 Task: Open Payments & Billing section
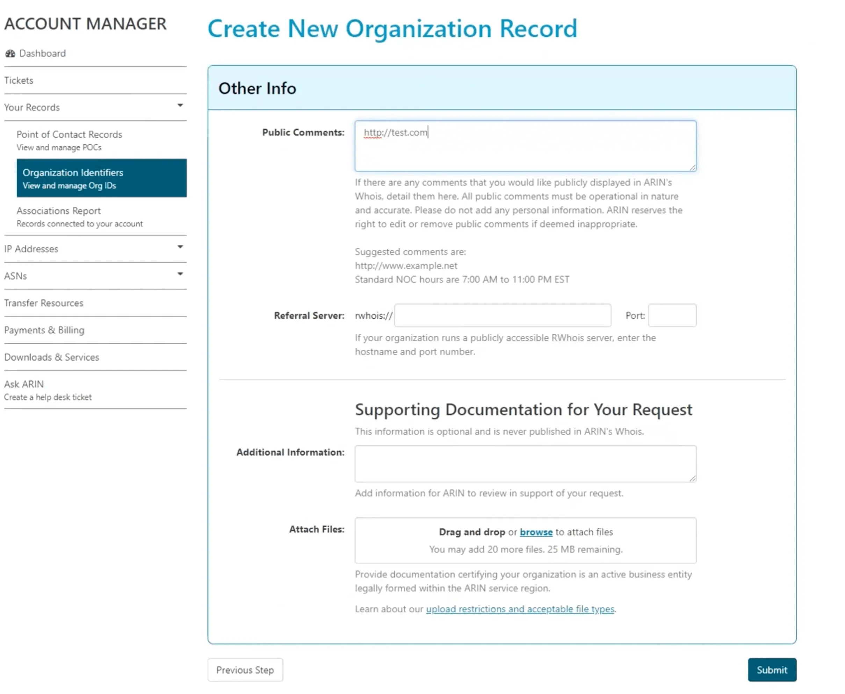[44, 330]
